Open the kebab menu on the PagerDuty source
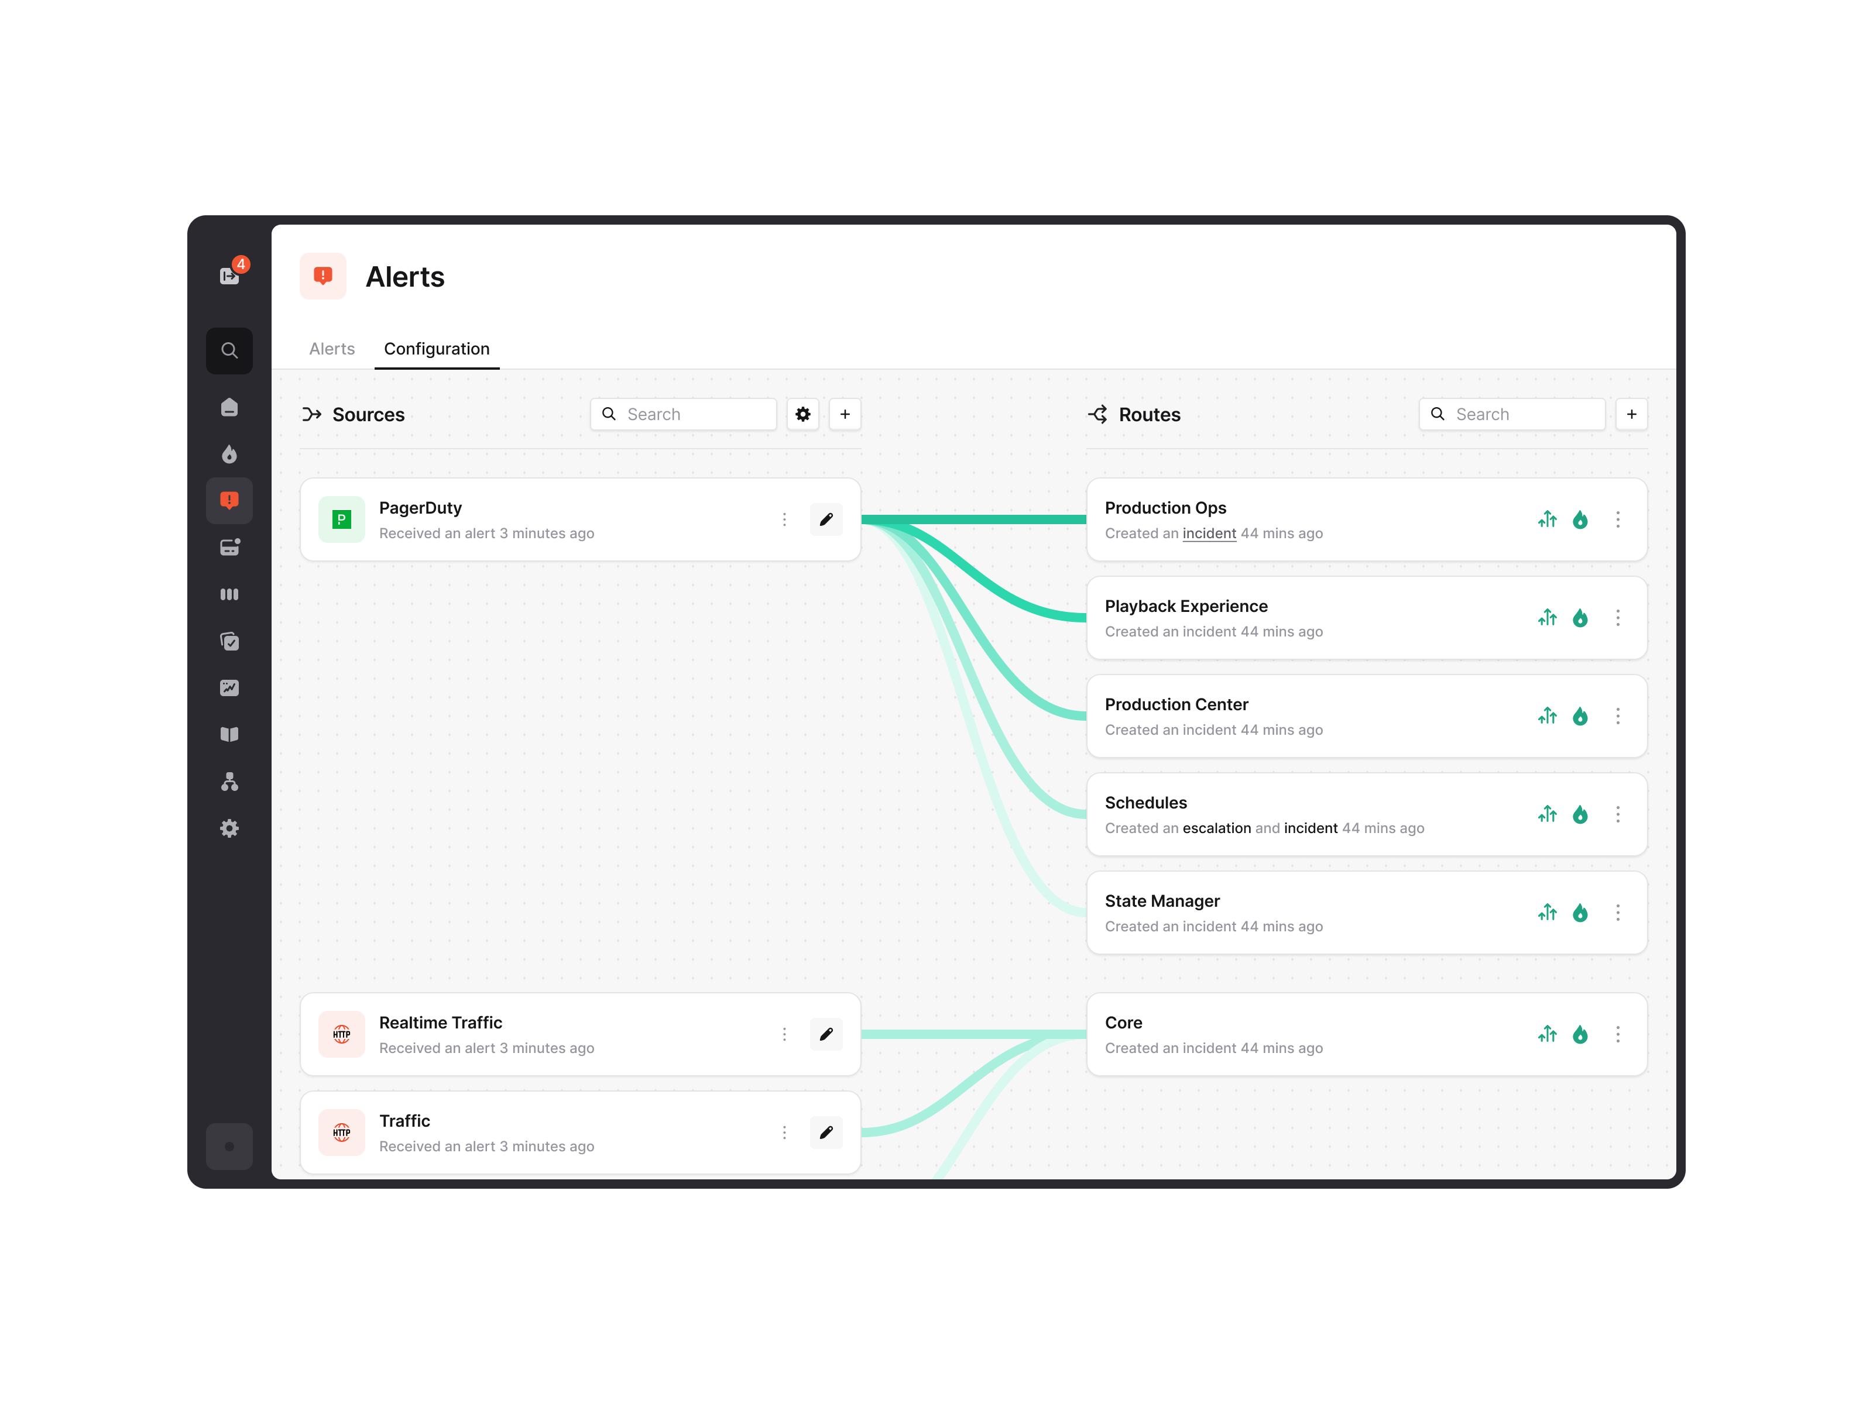The height and width of the screenshot is (1404, 1873). click(784, 519)
